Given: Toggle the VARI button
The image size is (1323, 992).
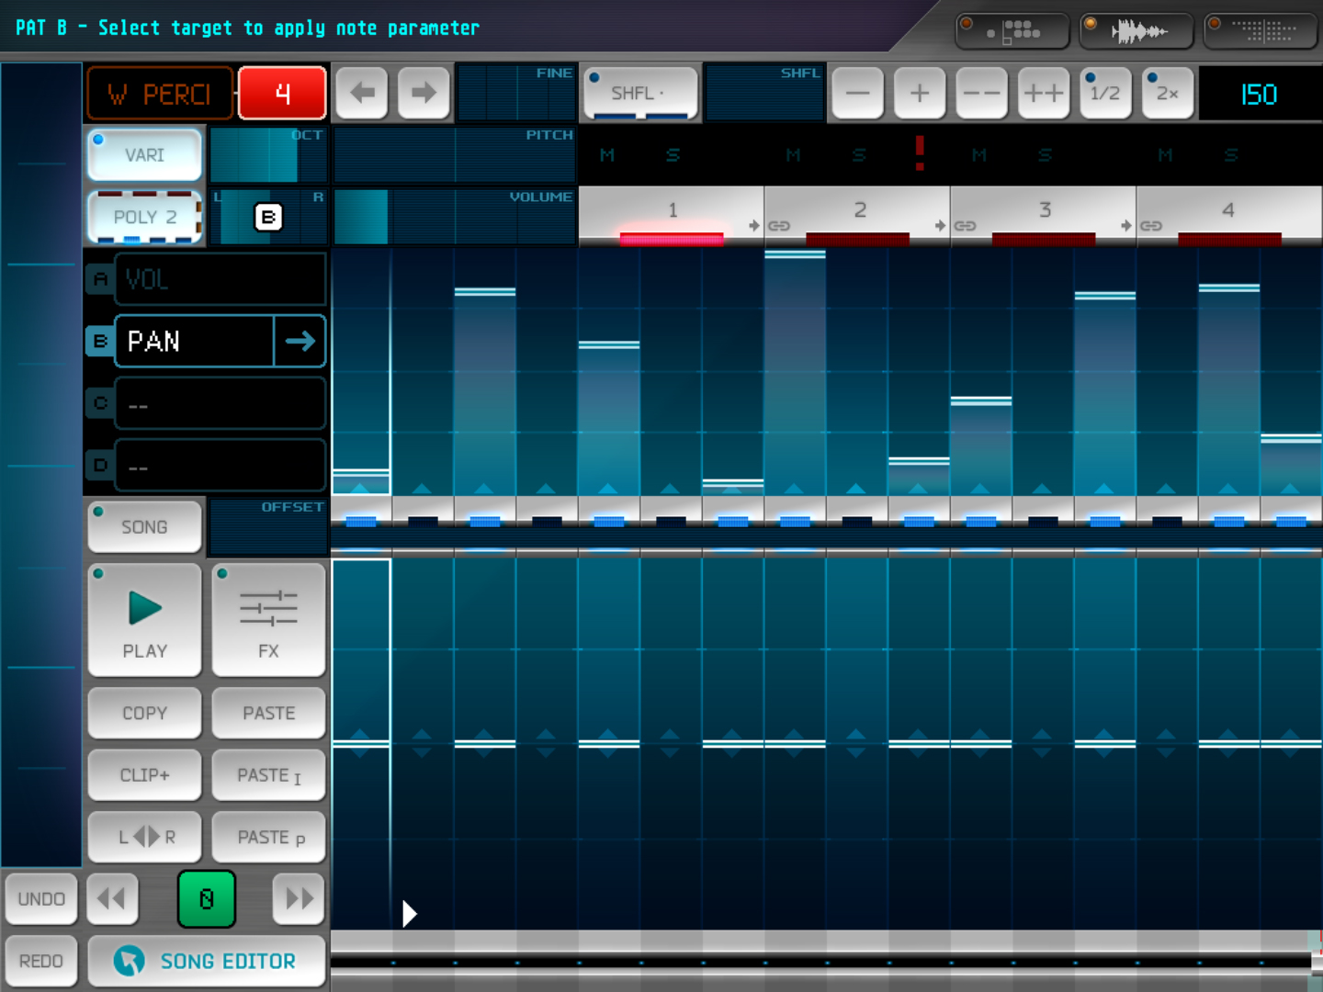Looking at the screenshot, I should 144,154.
